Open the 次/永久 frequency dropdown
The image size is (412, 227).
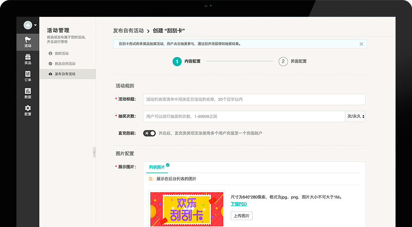coord(356,116)
